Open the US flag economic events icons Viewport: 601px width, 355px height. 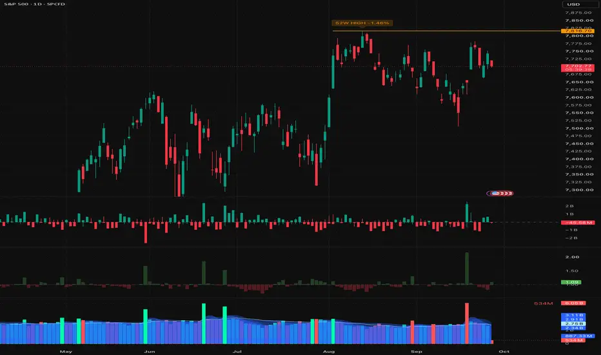[500, 193]
